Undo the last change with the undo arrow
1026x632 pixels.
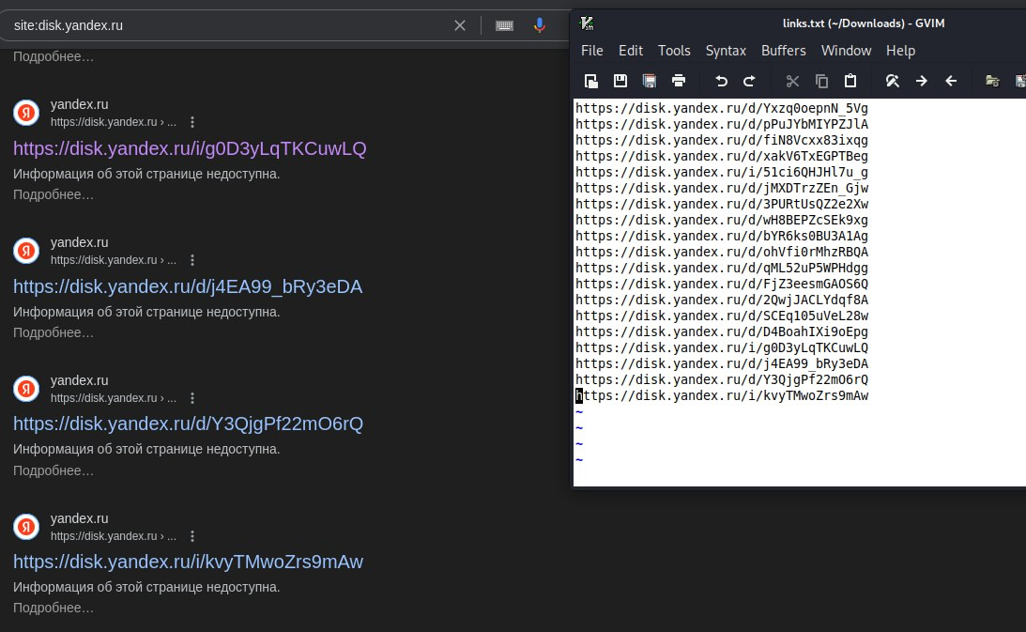721,81
